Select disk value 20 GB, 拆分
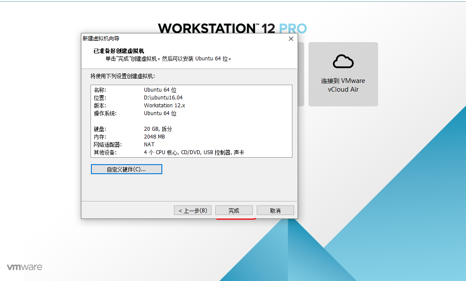The image size is (466, 281). [158, 129]
